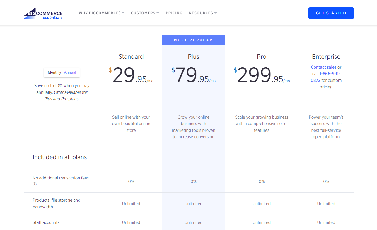Select the Enterprise plan heading
The height and width of the screenshot is (230, 377).
(326, 57)
